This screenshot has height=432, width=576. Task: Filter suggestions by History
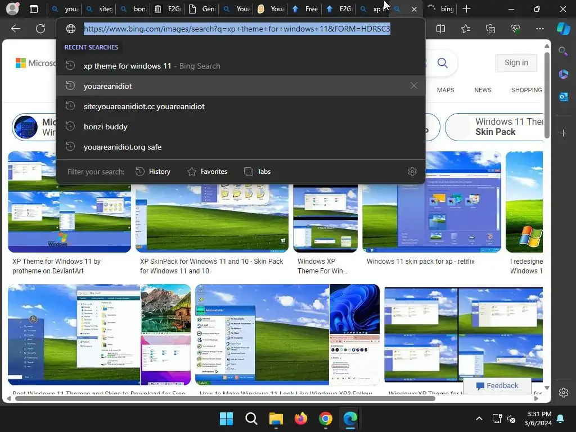153,172
